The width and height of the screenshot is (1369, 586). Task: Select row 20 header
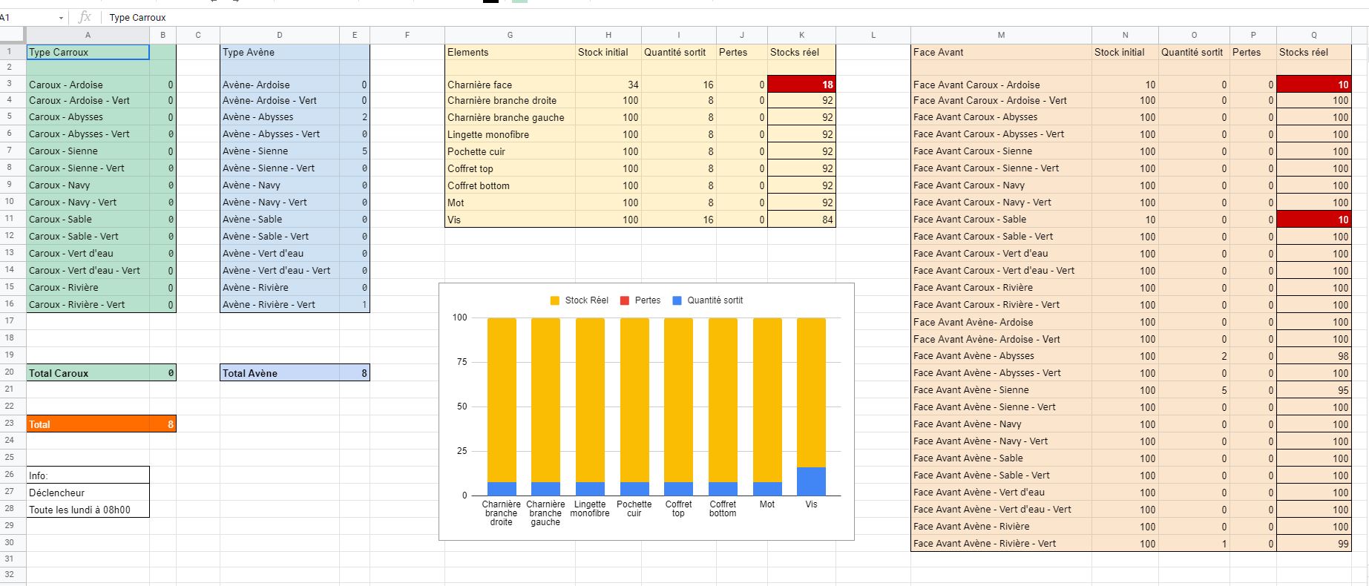point(10,372)
